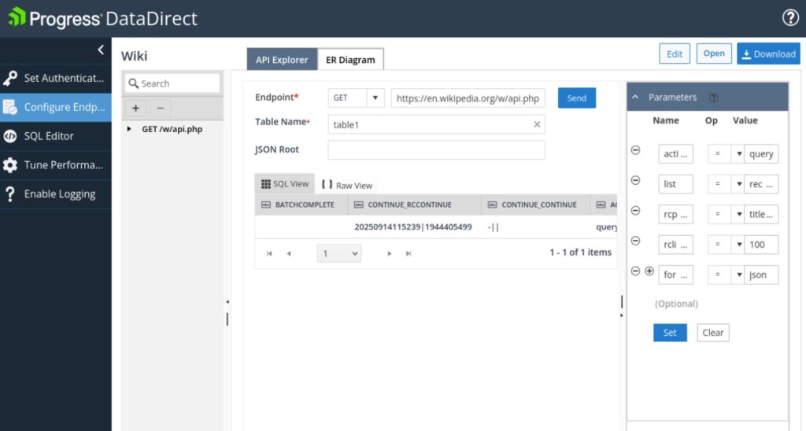Remove the for... parameter row

(x=635, y=271)
